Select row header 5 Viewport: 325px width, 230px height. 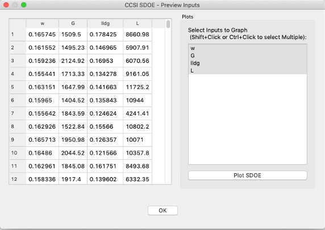coord(18,87)
